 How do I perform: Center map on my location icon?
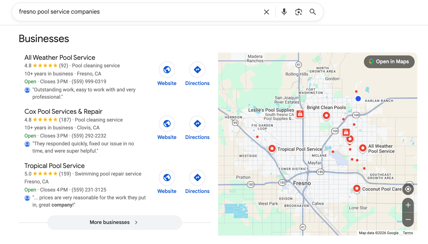[x=408, y=189]
